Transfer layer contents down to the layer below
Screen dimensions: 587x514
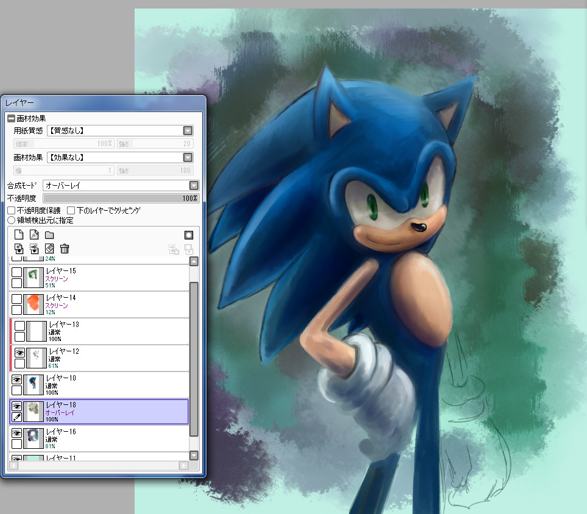tap(19, 248)
